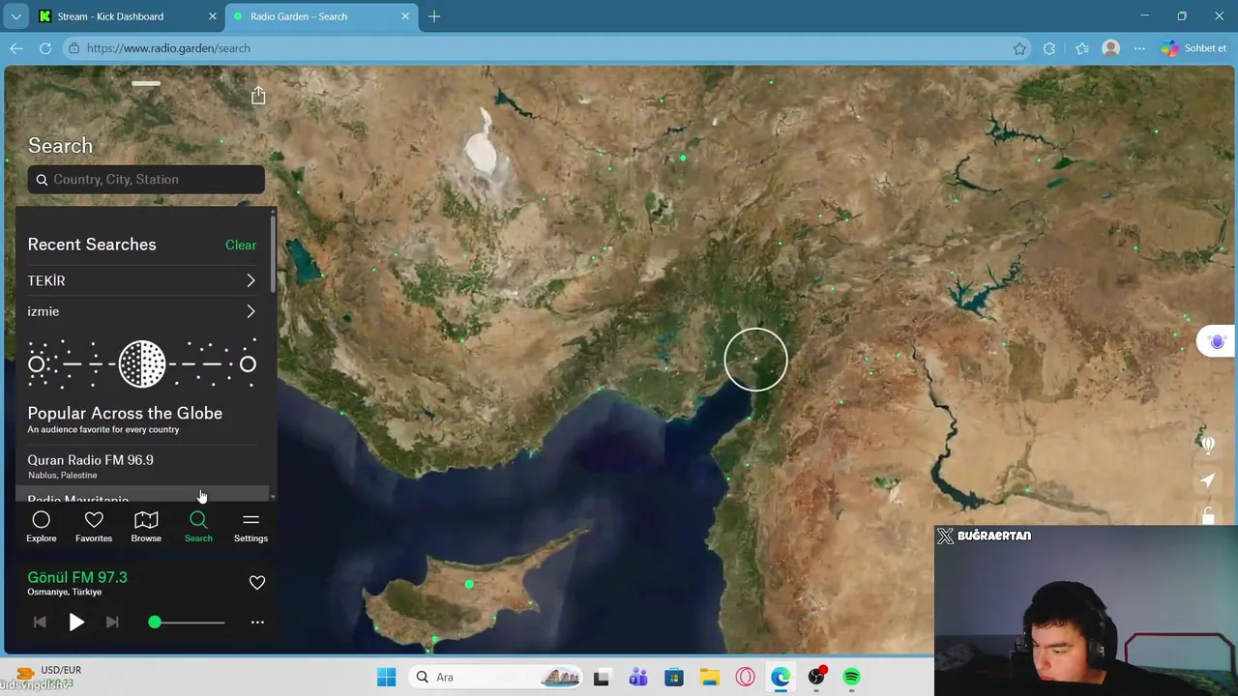Viewport: 1238px width, 696px height.
Task: Open the player more options menu
Action: (x=257, y=623)
